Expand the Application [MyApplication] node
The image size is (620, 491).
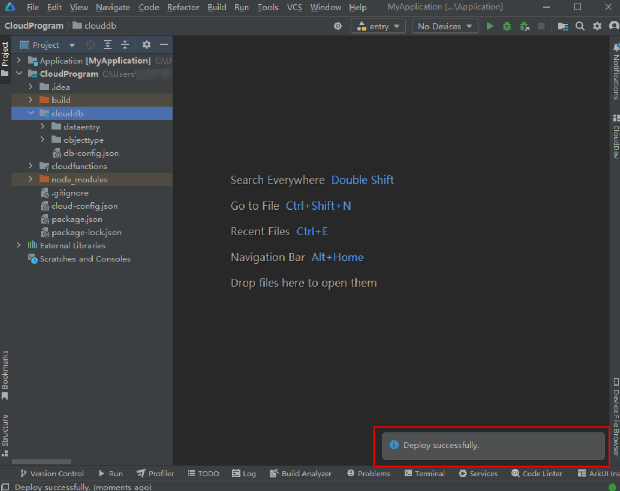tap(18, 61)
